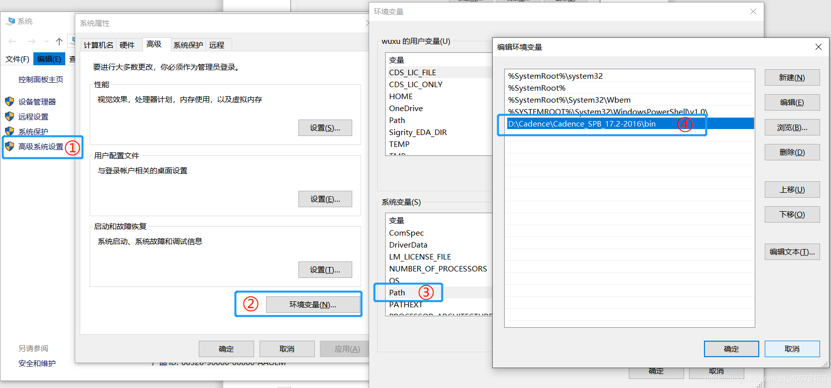Click 取消 in System Properties dialog
The width and height of the screenshot is (831, 388).
tap(287, 349)
